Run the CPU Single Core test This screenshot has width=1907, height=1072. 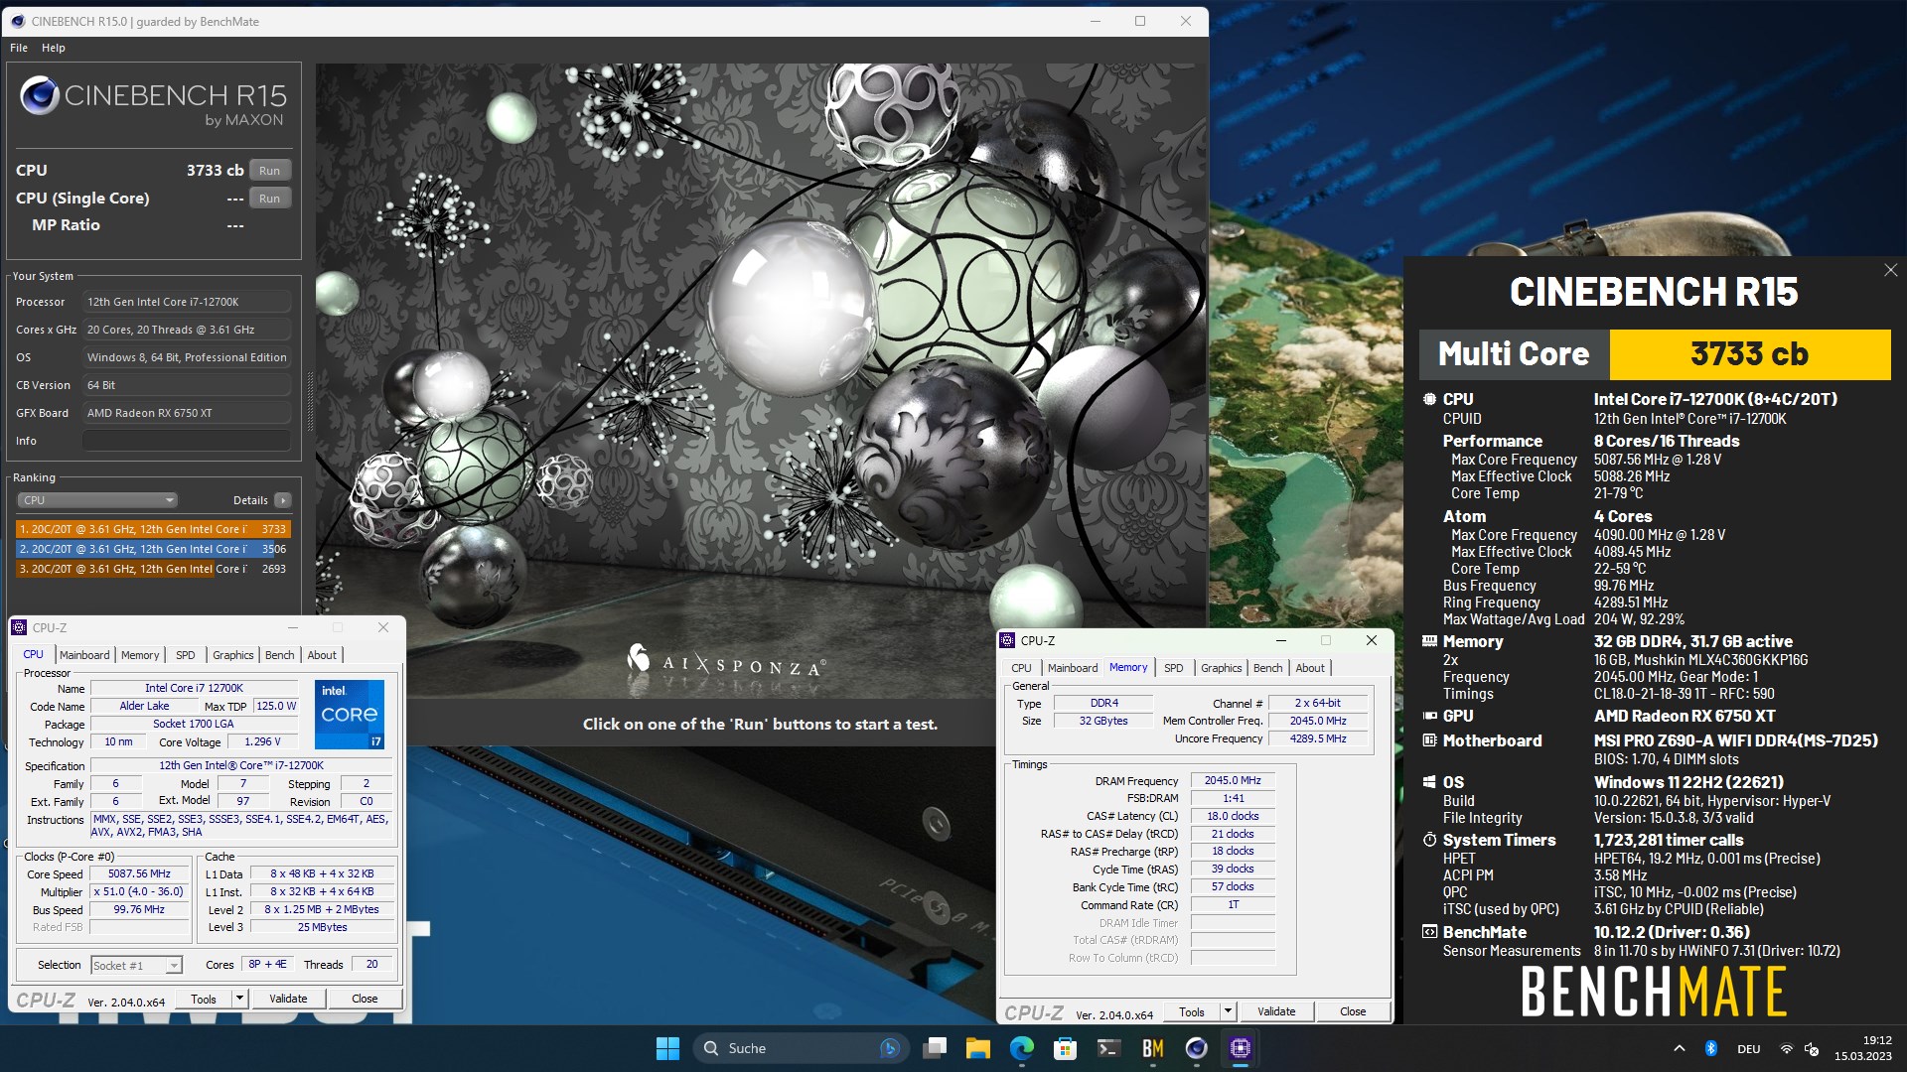click(269, 199)
